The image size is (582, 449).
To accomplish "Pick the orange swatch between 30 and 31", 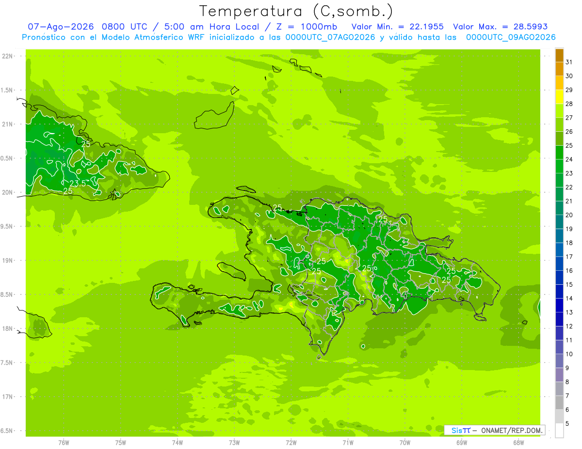I will click(559, 69).
